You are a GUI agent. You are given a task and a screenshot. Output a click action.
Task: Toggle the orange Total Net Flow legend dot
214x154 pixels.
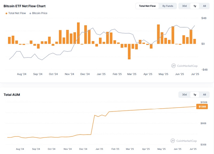tap(6, 13)
